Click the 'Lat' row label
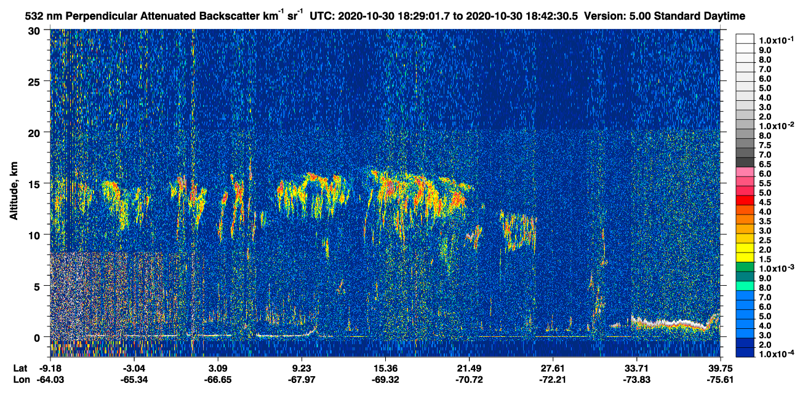Screen dimensions: 800x410 click(x=20, y=368)
